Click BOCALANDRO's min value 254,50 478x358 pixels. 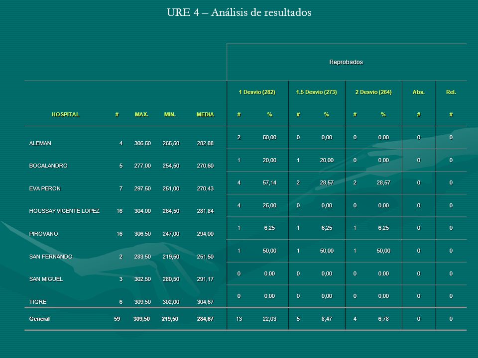coord(171,166)
